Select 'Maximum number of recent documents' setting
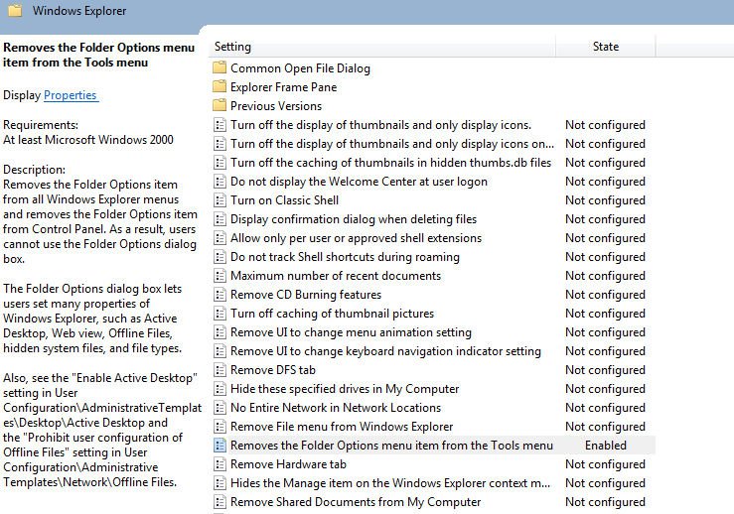This screenshot has width=734, height=514. (x=336, y=276)
